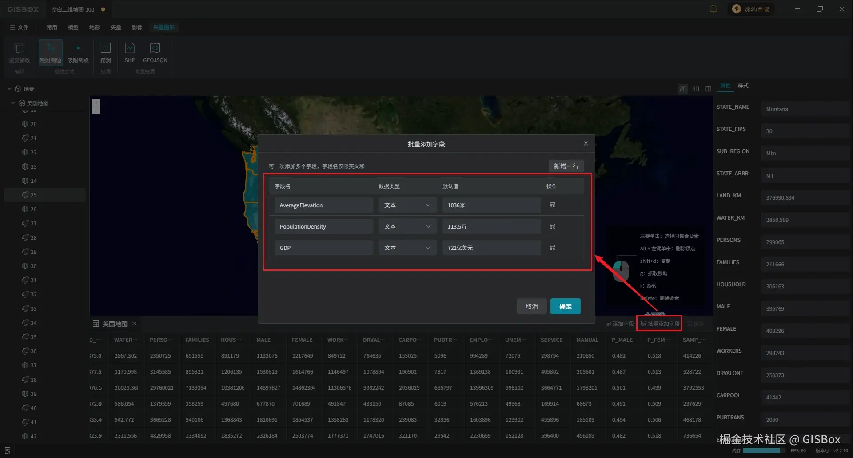
Task: Switch to the 矢量 ribbon tab
Action: click(x=116, y=27)
